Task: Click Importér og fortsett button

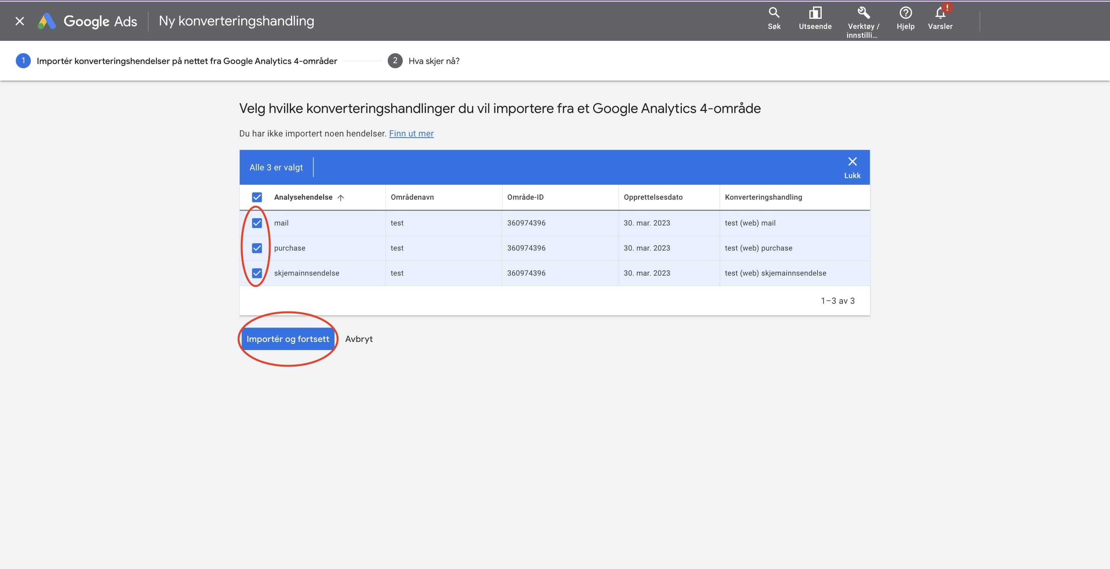Action: point(288,339)
